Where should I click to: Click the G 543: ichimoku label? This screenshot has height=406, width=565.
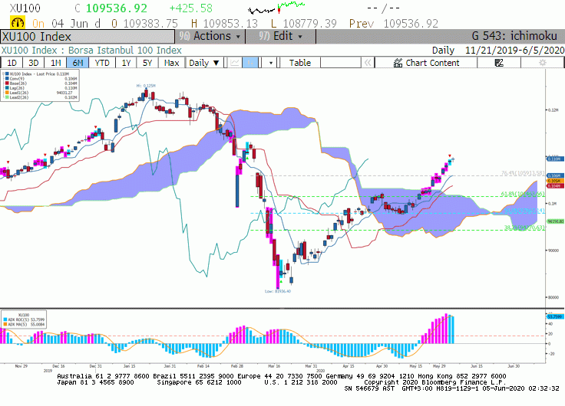click(514, 36)
